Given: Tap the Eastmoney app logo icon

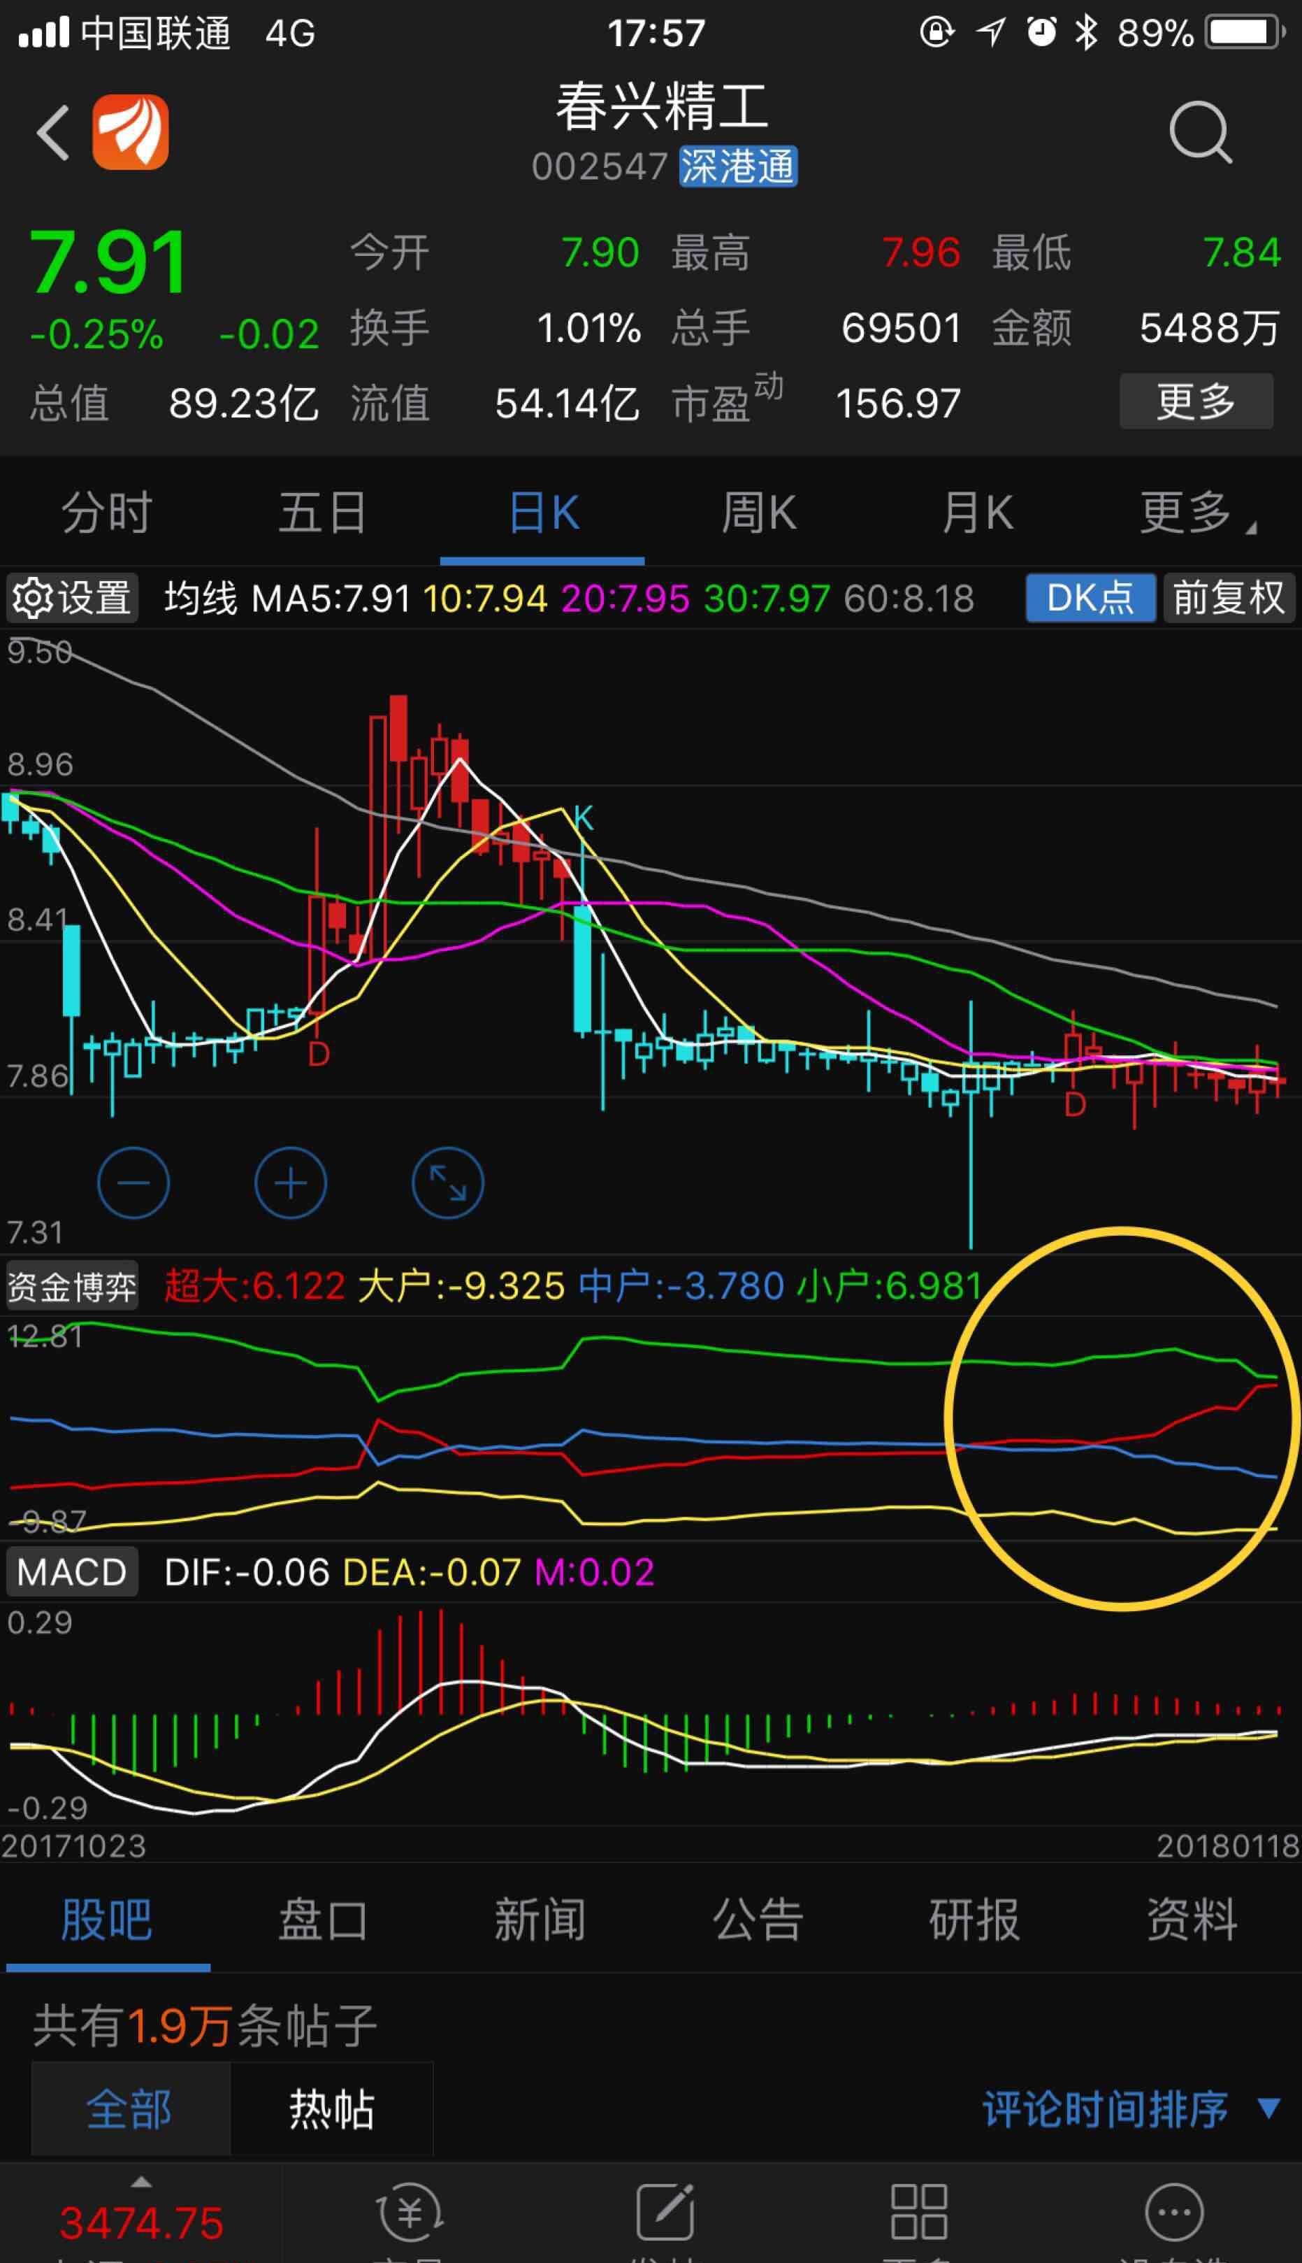Looking at the screenshot, I should click(x=131, y=130).
